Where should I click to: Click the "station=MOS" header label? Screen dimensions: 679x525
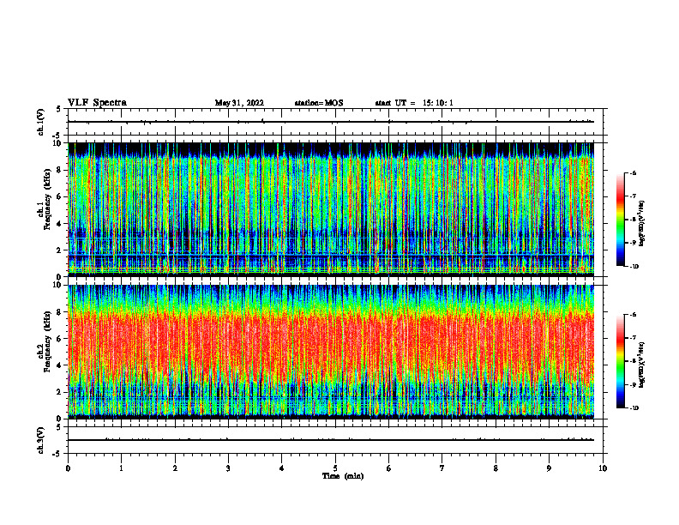[x=319, y=103]
